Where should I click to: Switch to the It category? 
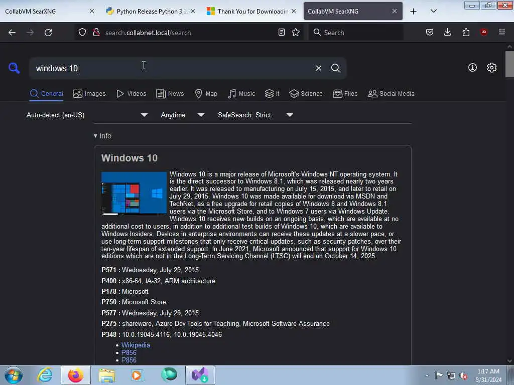[272, 94]
